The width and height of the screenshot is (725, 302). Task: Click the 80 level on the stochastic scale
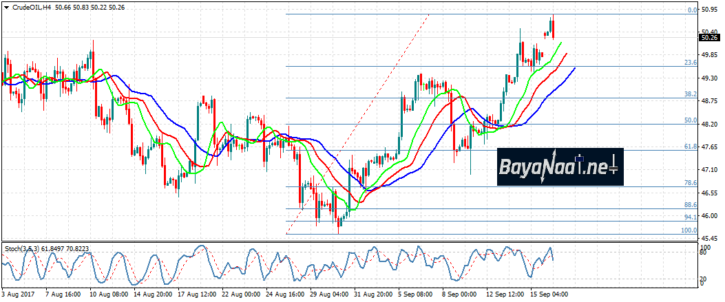pyautogui.click(x=706, y=253)
